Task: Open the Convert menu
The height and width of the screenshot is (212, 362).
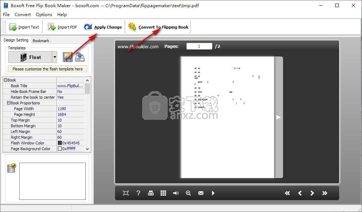Action: [x=23, y=15]
